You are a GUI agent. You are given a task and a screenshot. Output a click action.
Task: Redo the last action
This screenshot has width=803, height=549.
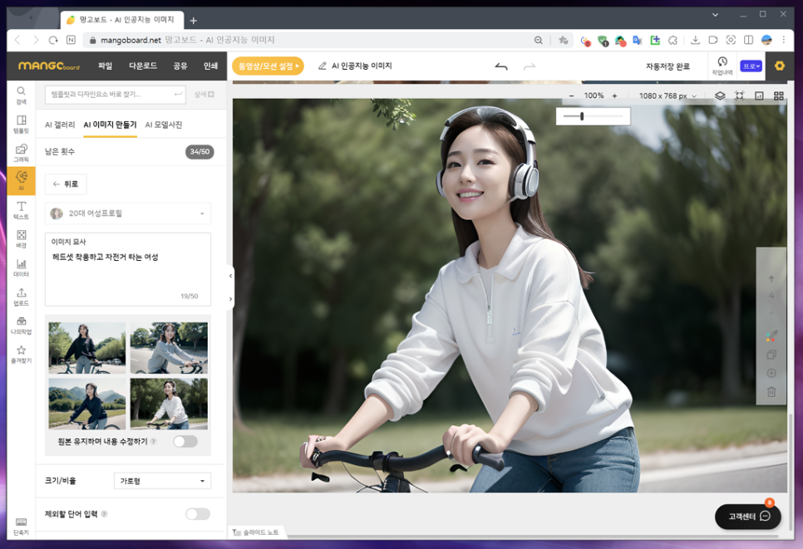(530, 66)
